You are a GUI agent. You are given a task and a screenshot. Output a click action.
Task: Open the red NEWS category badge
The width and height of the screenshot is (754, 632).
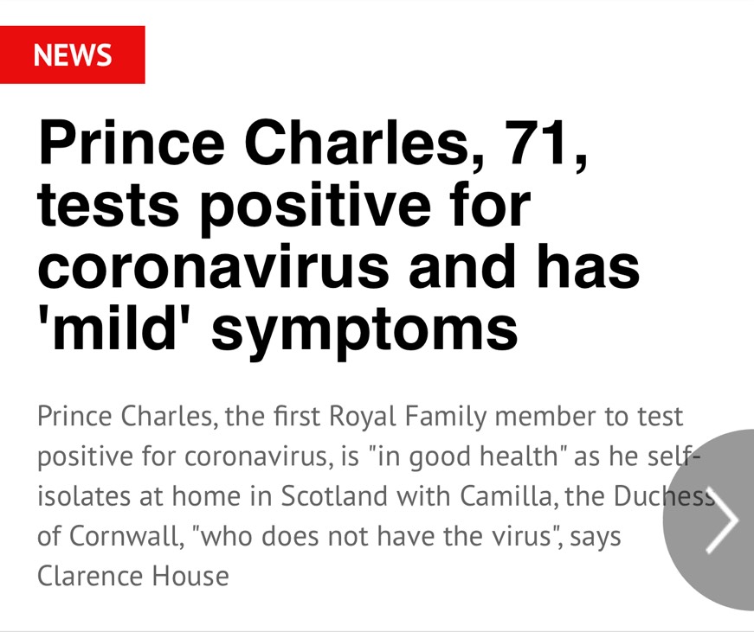[72, 54]
